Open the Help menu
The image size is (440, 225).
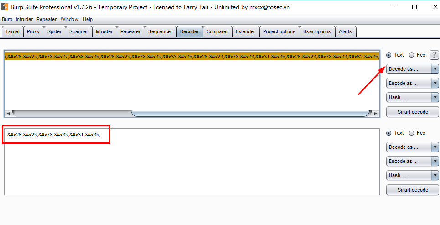tap(88, 19)
